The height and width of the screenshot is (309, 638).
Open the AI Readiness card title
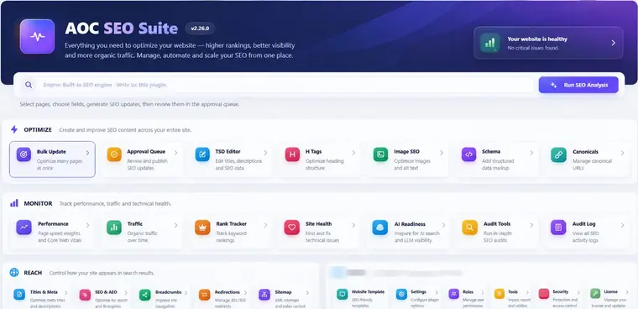click(410, 224)
